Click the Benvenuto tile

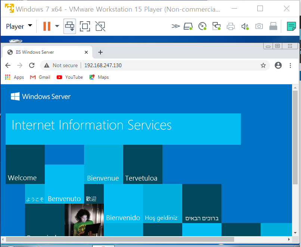[x=64, y=184]
